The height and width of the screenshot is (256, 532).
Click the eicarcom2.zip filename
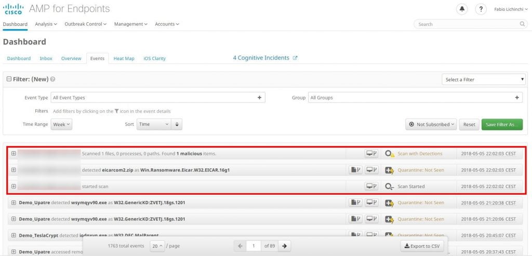(118, 170)
